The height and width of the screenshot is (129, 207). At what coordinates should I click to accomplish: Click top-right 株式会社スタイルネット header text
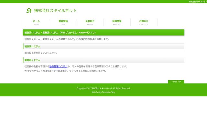coord(198,2)
